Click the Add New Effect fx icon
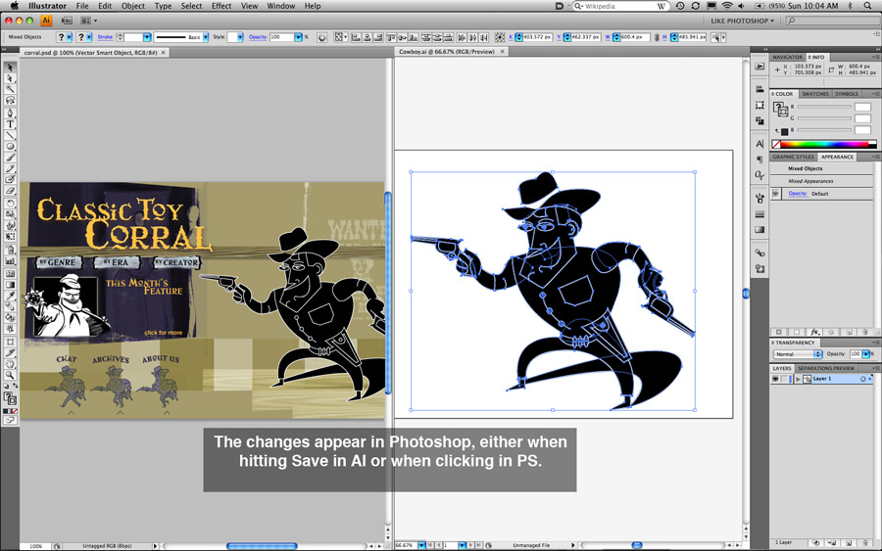This screenshot has height=551, width=882. tap(814, 332)
